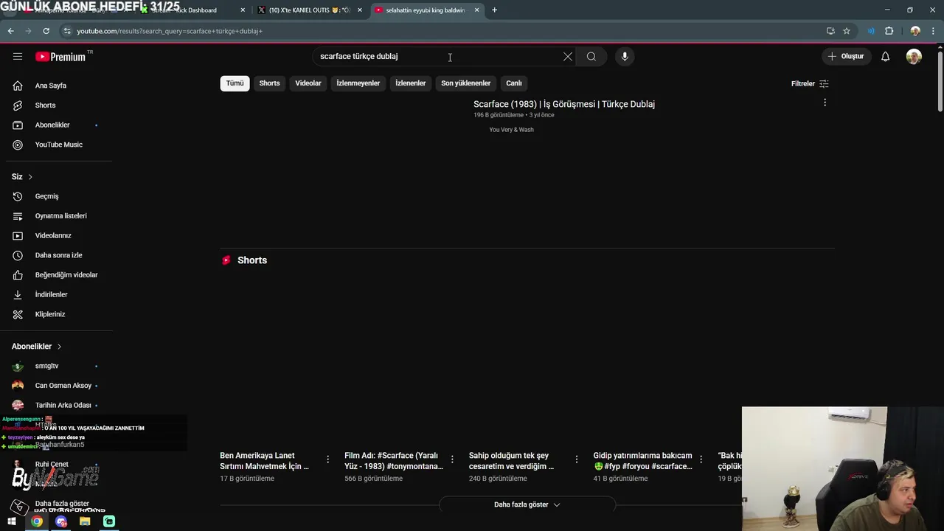Open options for Gidip yatırımlarıma short
Screen dimensions: 944x531
(701, 459)
